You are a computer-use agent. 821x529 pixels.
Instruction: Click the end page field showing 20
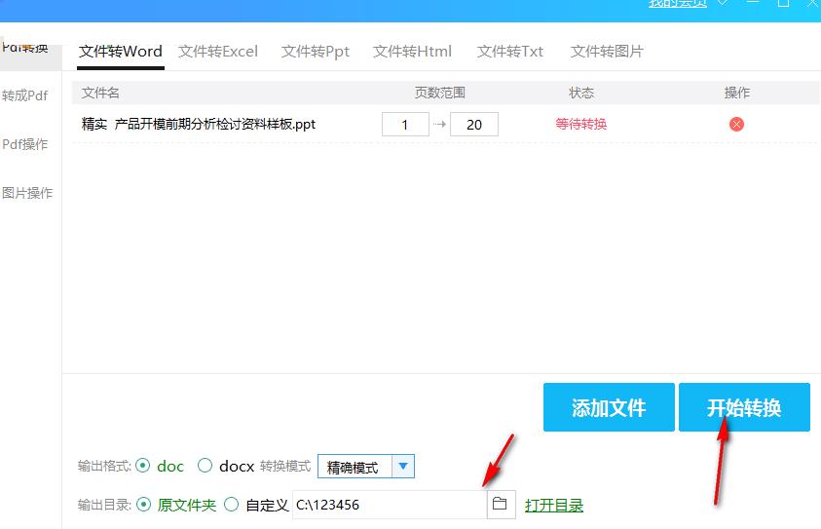click(x=474, y=124)
